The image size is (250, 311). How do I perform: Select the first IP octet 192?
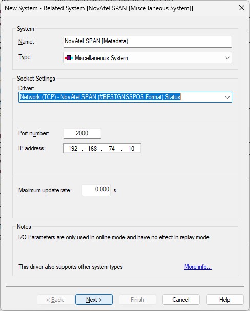73,149
